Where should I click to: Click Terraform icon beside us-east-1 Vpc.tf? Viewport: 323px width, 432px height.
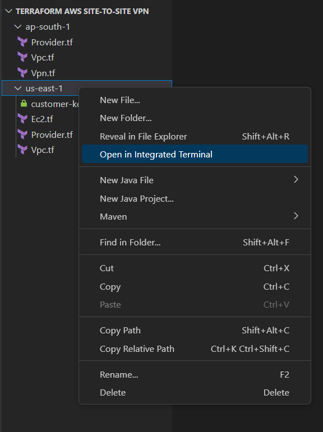click(22, 150)
